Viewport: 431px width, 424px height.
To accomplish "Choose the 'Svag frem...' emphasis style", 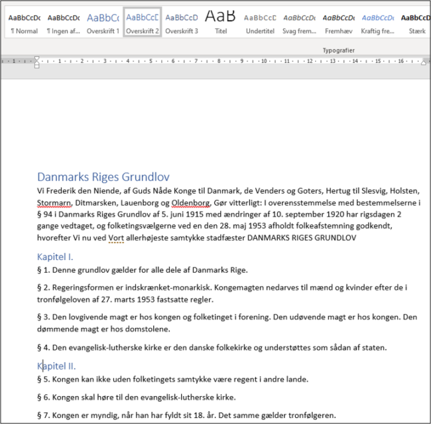I will coord(299,22).
